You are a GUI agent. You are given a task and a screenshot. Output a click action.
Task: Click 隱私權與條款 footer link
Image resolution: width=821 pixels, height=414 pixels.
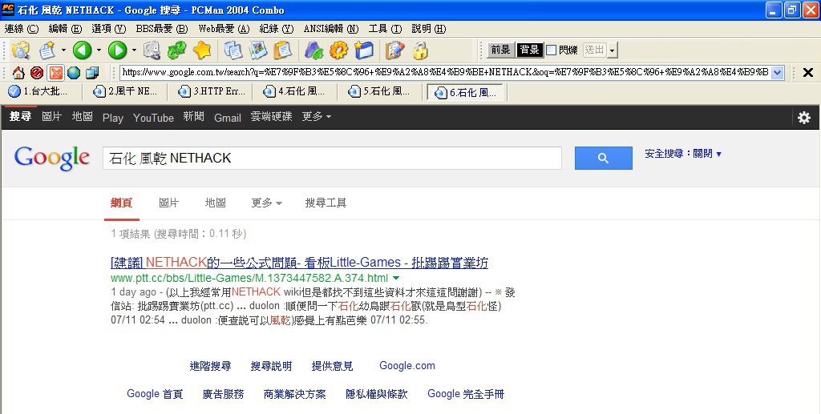377,394
